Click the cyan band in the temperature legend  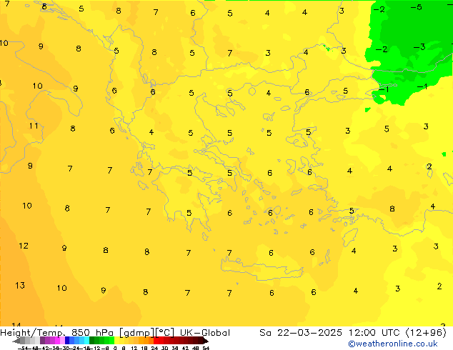[86, 341]
